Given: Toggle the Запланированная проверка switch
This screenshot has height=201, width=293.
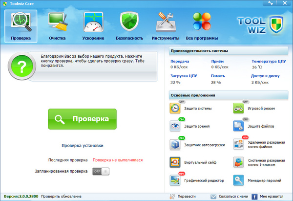Looking at the screenshot, I should coord(101,172).
